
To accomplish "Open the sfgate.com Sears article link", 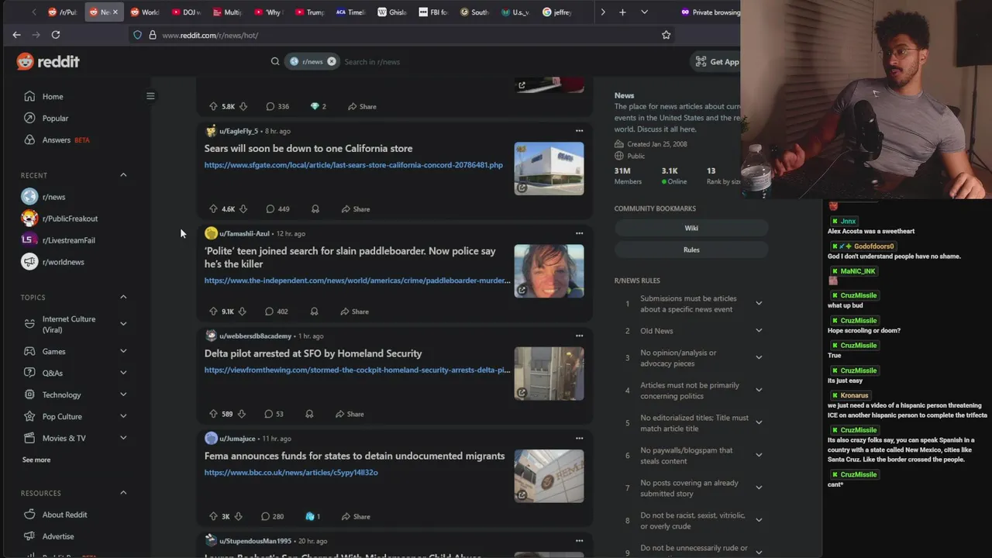I will [353, 165].
